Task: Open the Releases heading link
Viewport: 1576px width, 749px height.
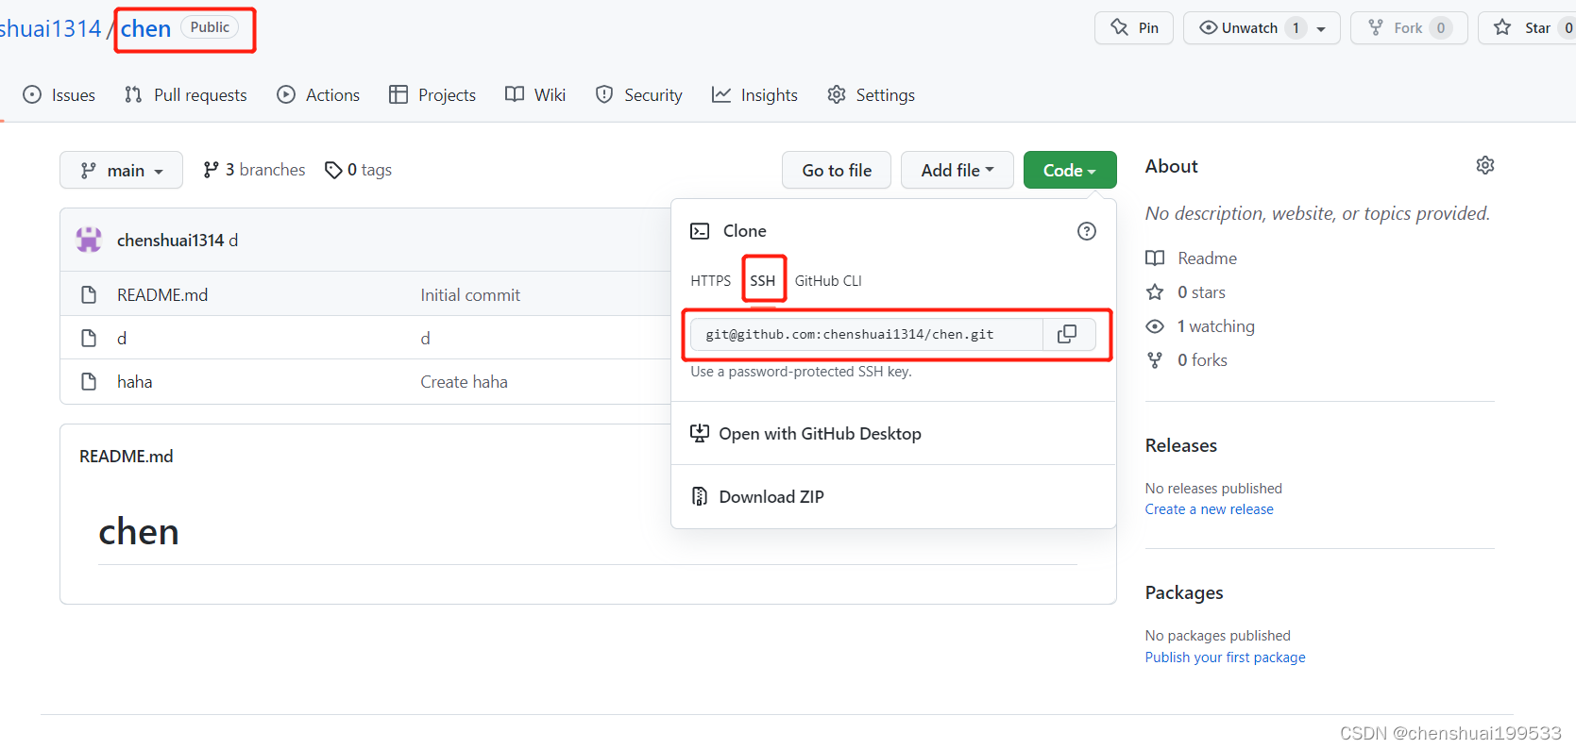Action: click(1181, 445)
